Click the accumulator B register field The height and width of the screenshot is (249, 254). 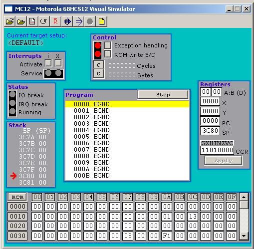click(x=217, y=92)
